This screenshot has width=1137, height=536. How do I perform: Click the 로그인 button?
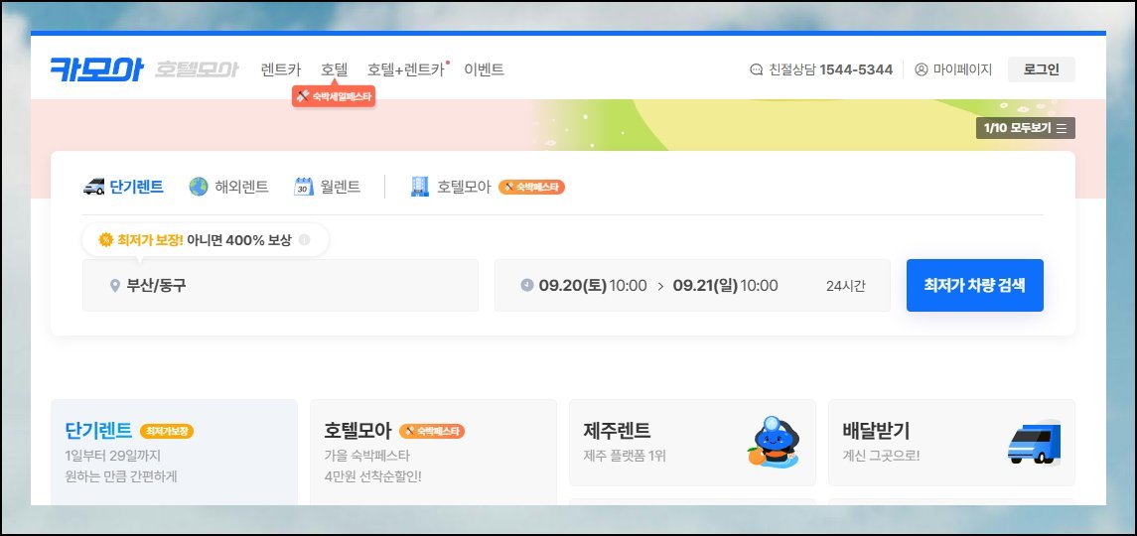coord(1042,69)
